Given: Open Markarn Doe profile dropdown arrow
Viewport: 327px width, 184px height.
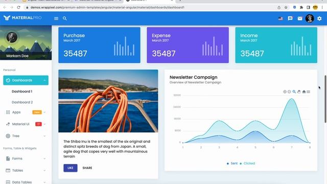Looking at the screenshot, I should 44,56.
